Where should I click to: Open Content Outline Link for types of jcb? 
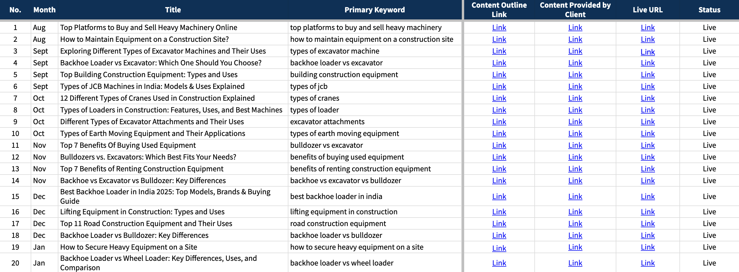(499, 86)
